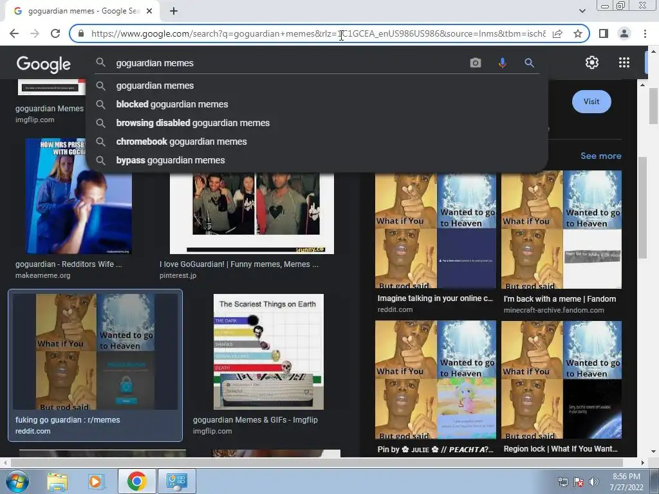Open the "Imagine talking in your online c..." image
659x494 pixels.
(x=436, y=230)
